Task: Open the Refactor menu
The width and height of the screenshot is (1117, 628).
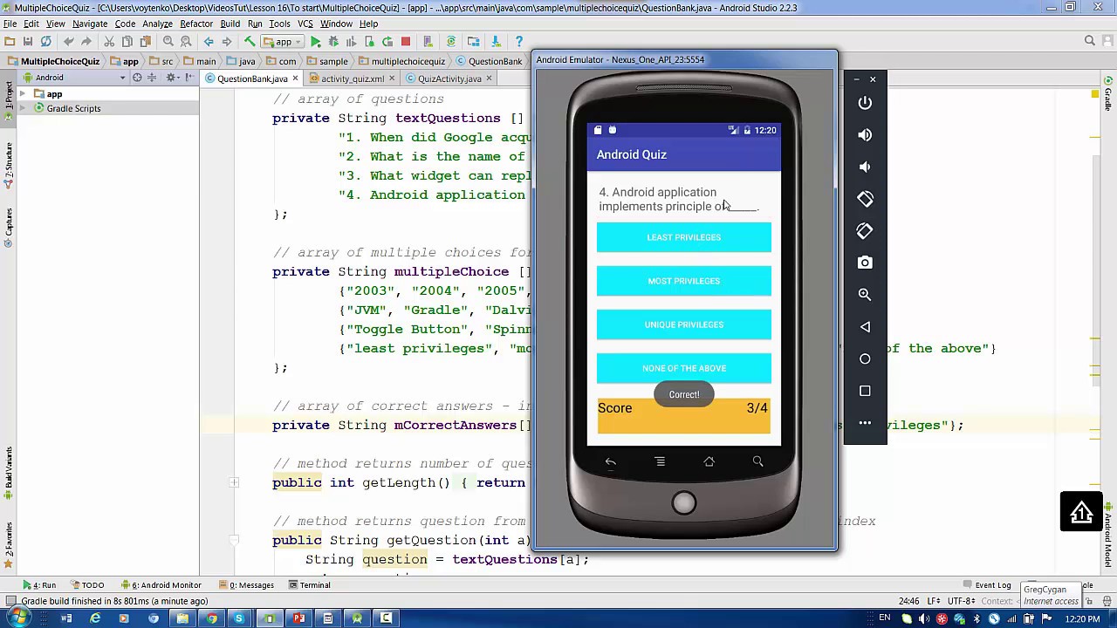Action: [x=196, y=24]
